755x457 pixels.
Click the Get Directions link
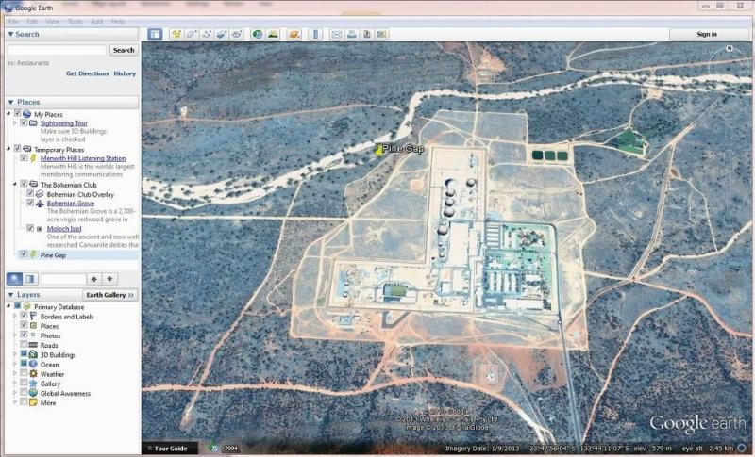tap(87, 73)
